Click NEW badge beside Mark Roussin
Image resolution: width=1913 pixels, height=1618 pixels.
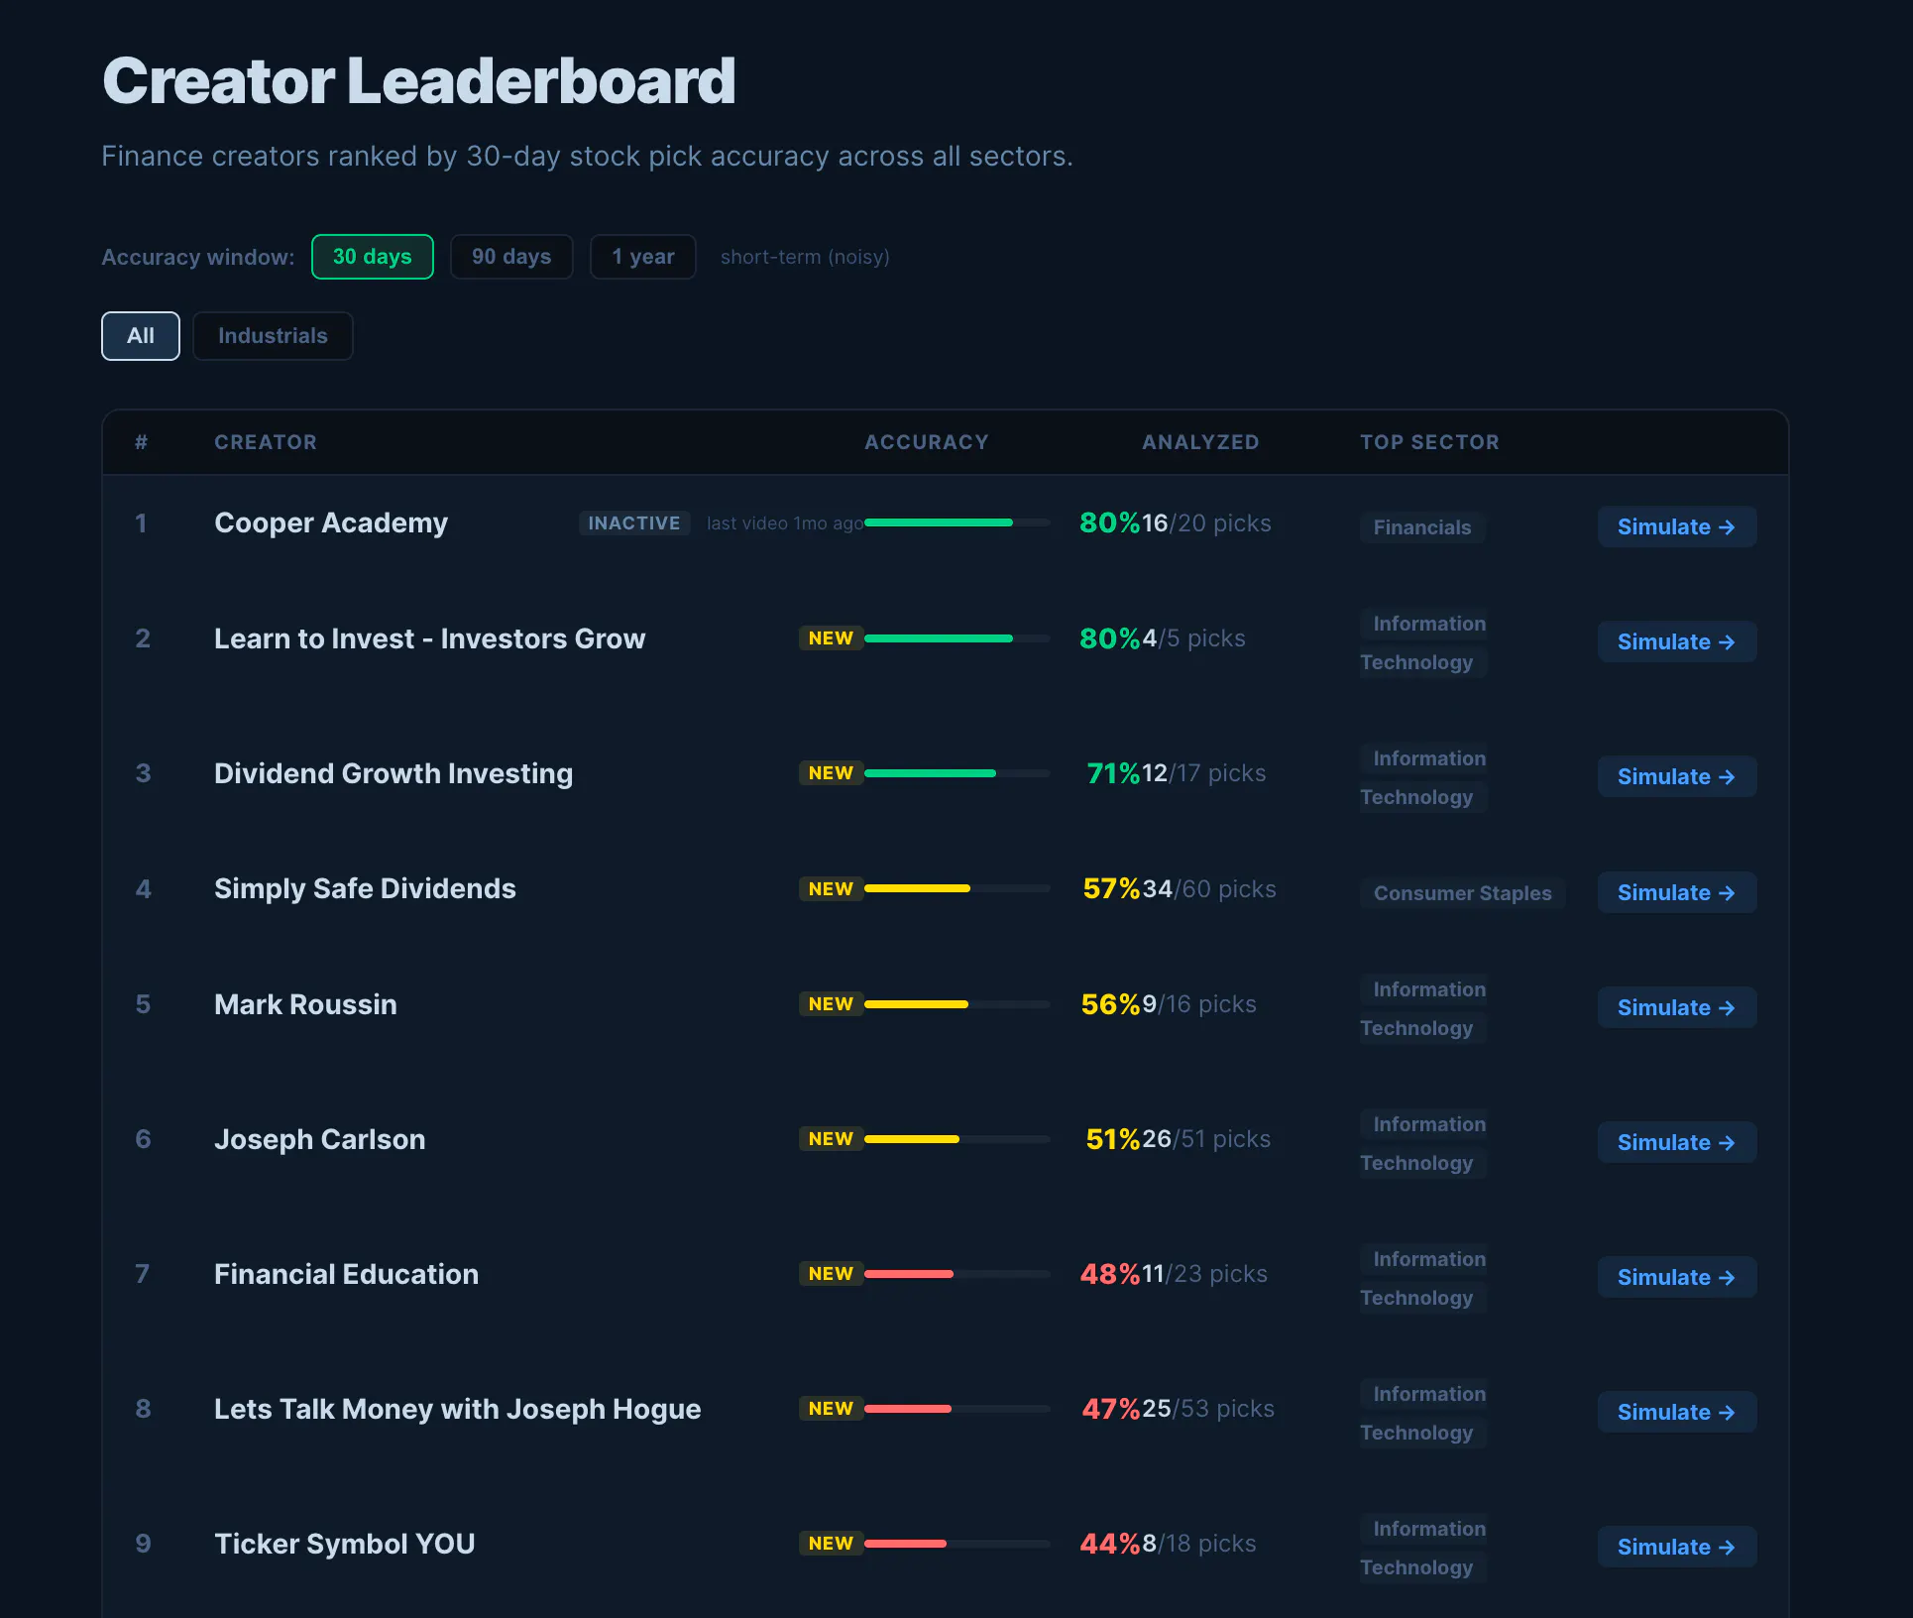pyautogui.click(x=831, y=1004)
